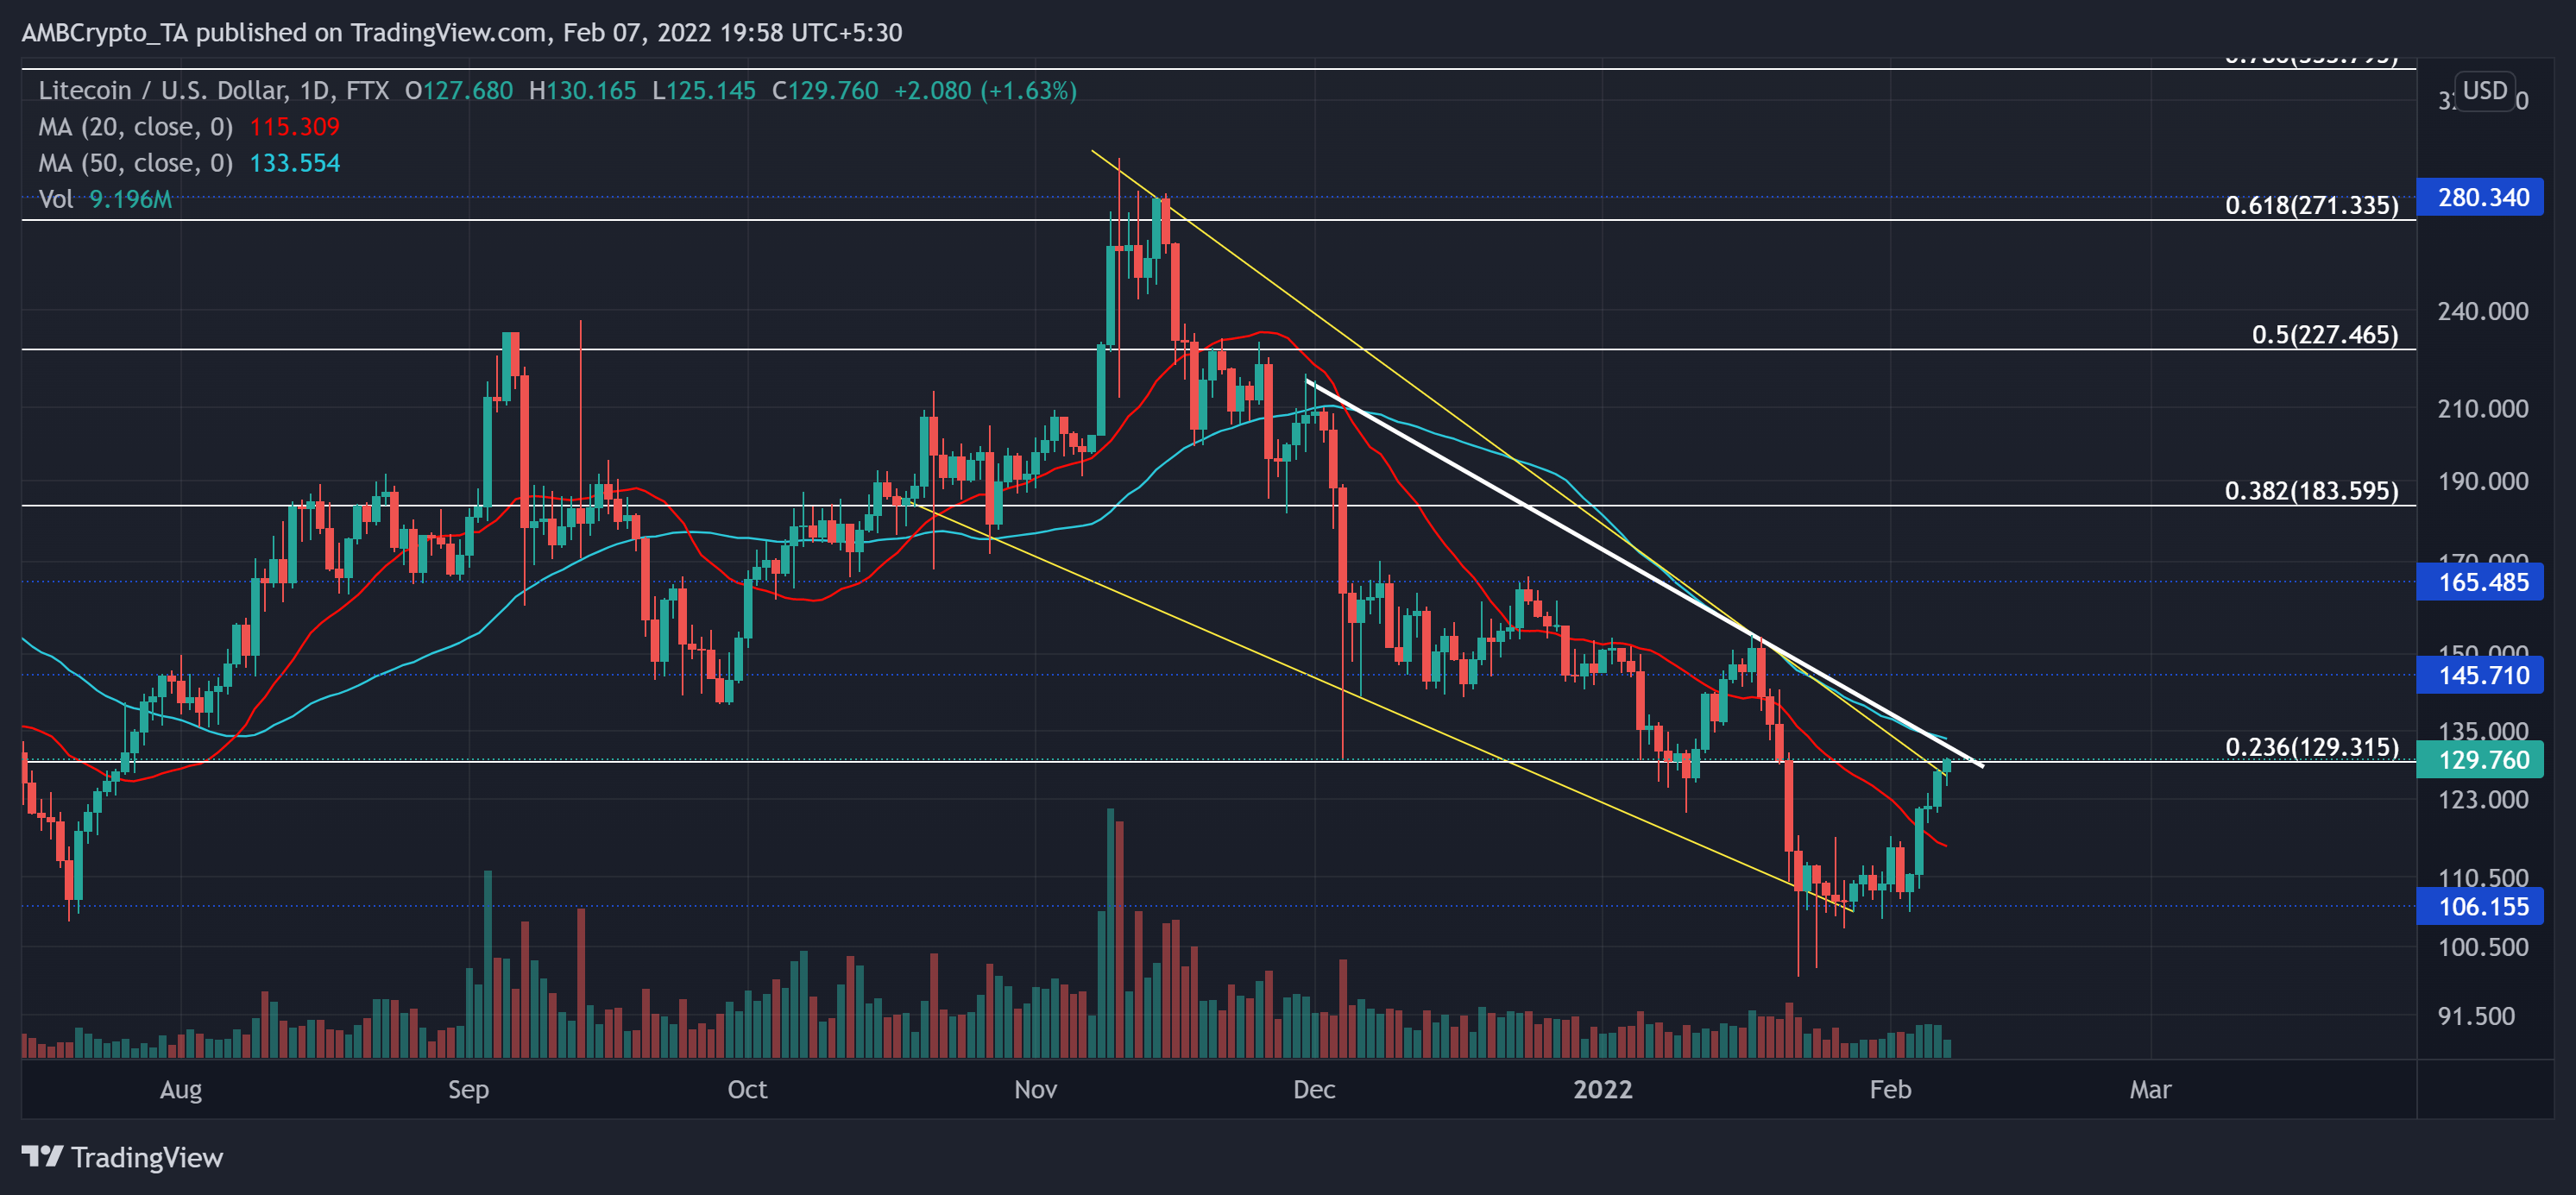Click the Sep label on time axis
The image size is (2576, 1195).
(x=468, y=1089)
